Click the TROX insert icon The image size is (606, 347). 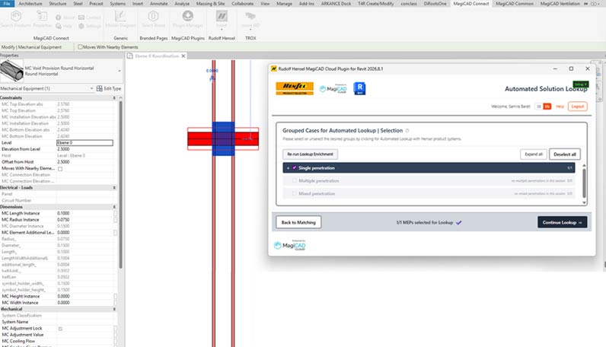(250, 16)
